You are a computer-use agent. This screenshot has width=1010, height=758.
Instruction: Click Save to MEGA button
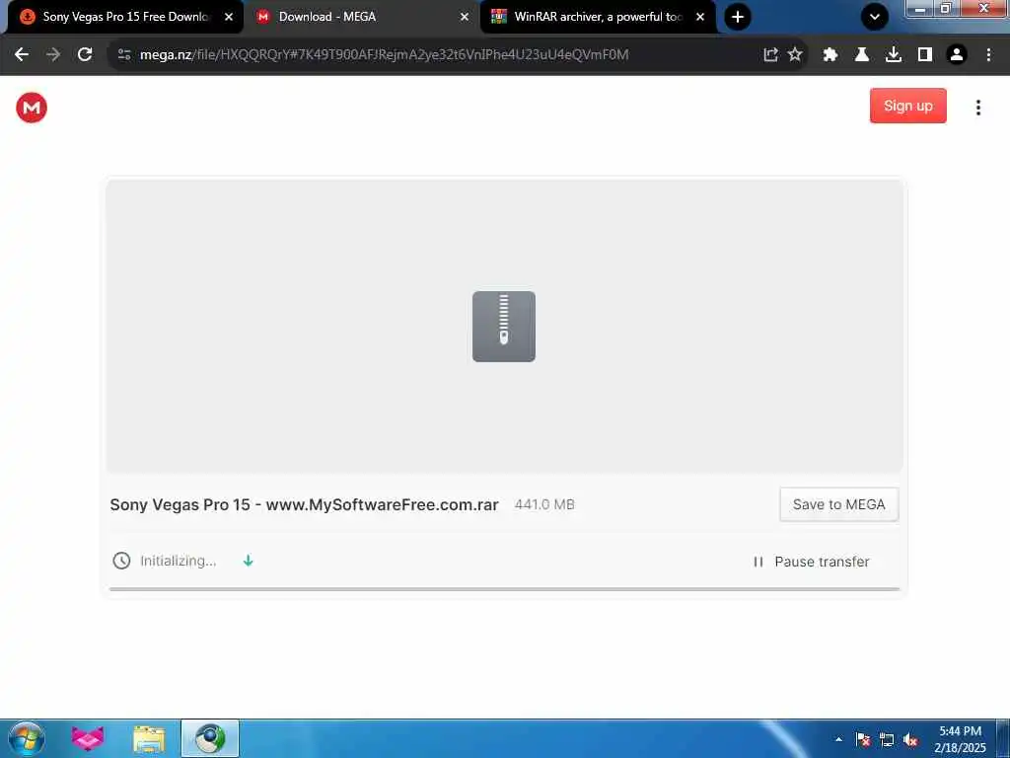838,504
